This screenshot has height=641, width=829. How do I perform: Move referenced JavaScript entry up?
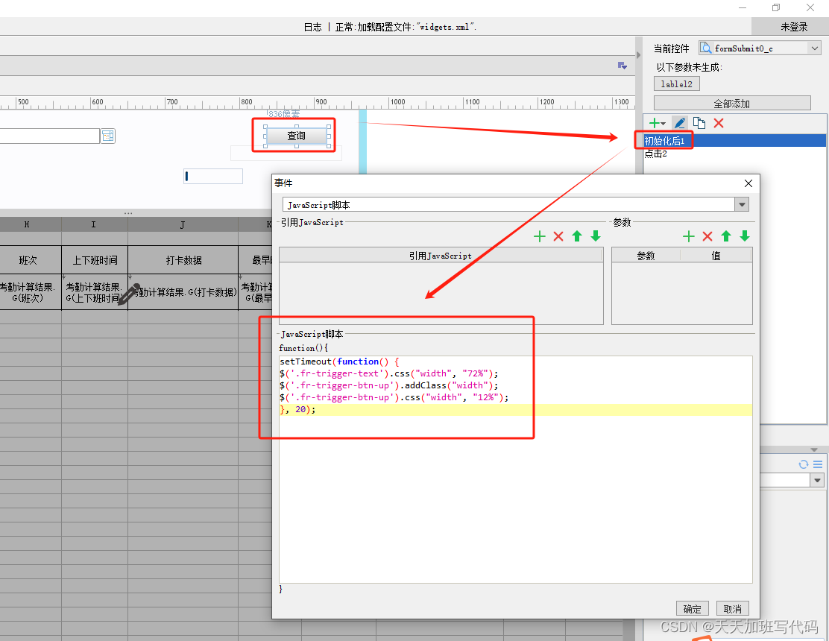coord(577,236)
